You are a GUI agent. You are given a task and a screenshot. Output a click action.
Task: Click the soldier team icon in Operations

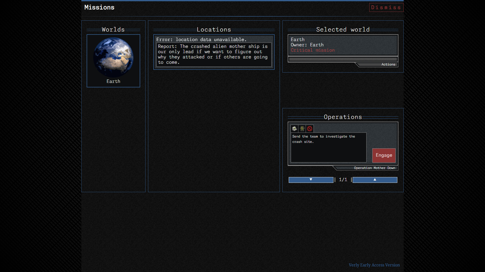pyautogui.click(x=302, y=129)
